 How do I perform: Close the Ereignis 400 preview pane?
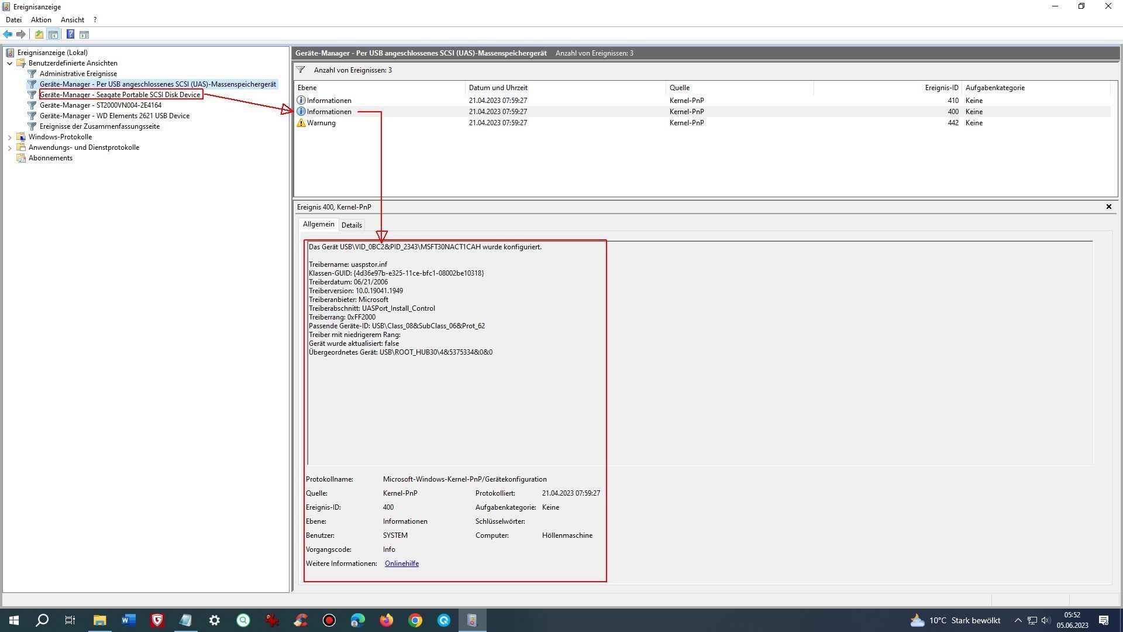click(1108, 207)
